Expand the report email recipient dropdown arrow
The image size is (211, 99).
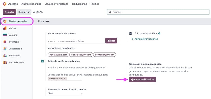pos(81,79)
